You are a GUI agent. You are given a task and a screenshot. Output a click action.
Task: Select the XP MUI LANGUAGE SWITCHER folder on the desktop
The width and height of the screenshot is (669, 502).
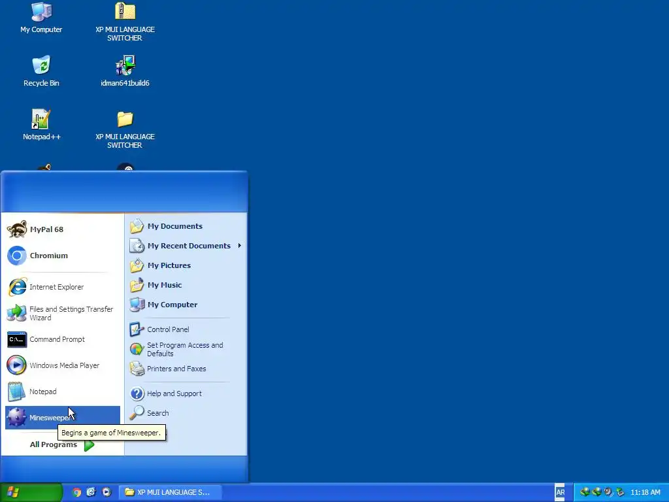pyautogui.click(x=125, y=130)
